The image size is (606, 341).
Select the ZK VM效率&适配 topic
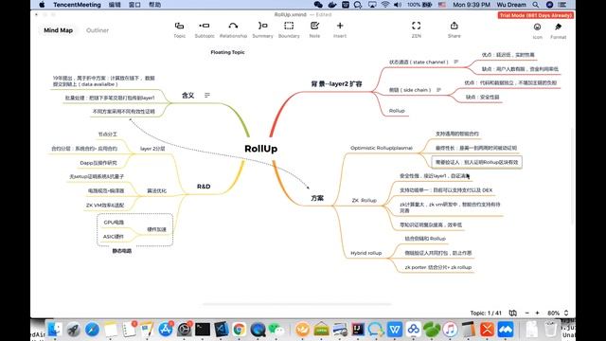105,206
